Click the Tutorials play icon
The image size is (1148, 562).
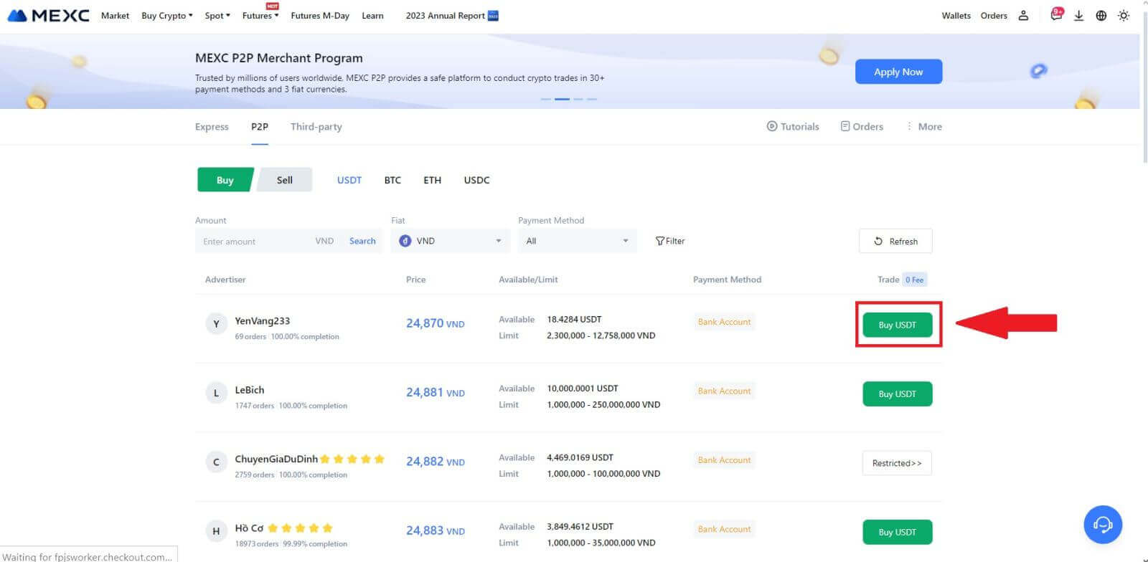(772, 127)
